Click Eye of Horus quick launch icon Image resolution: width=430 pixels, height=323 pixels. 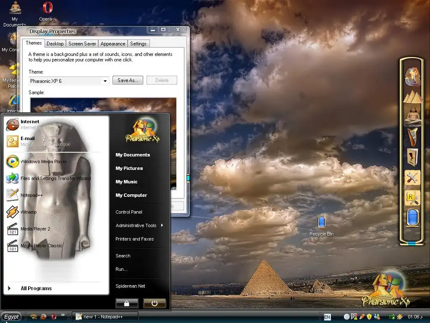coord(34,317)
